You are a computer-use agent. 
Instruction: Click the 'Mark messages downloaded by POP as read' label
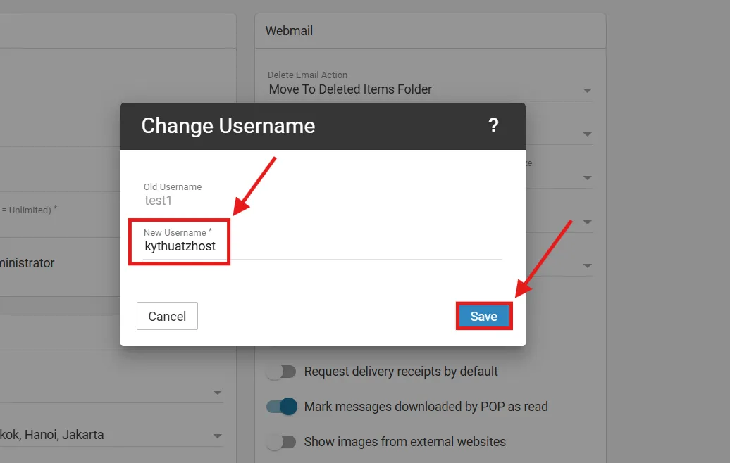(x=426, y=407)
